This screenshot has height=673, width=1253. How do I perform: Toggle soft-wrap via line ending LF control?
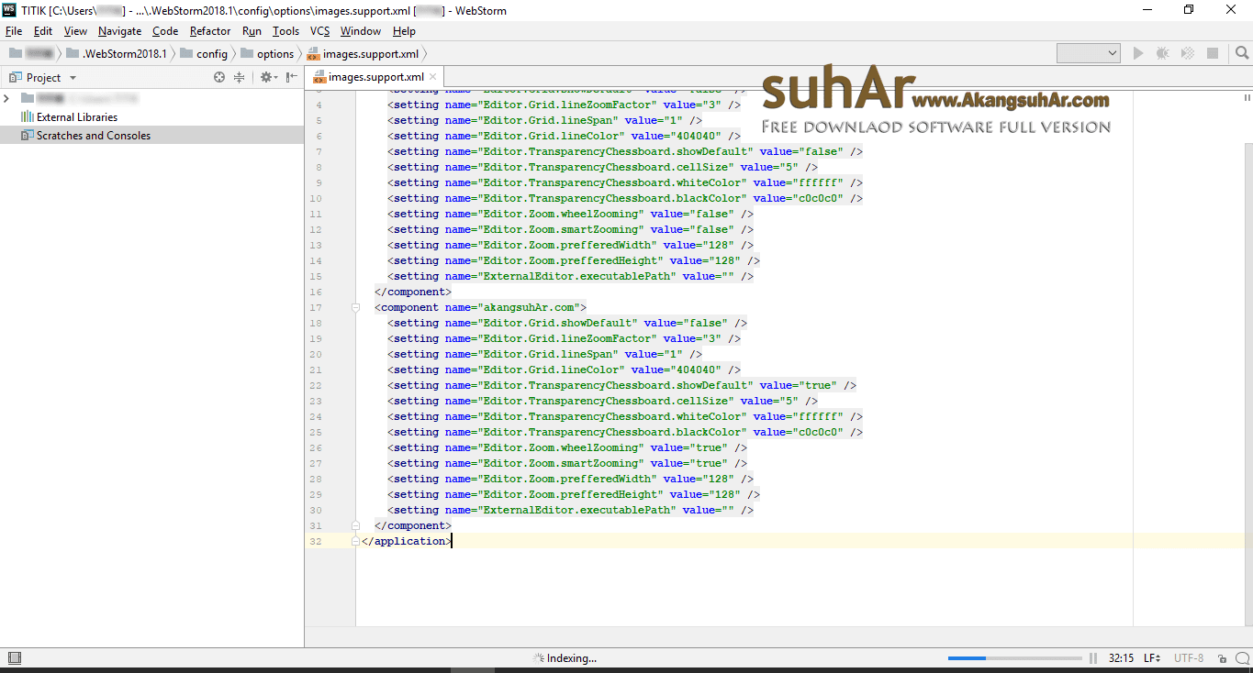[x=1150, y=657]
